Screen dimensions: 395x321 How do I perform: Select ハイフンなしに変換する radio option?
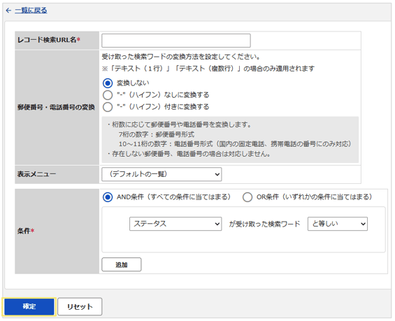pos(108,95)
